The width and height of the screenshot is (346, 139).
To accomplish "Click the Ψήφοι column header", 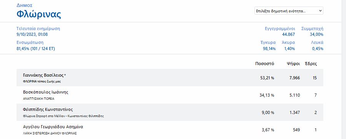I will click(x=293, y=64).
